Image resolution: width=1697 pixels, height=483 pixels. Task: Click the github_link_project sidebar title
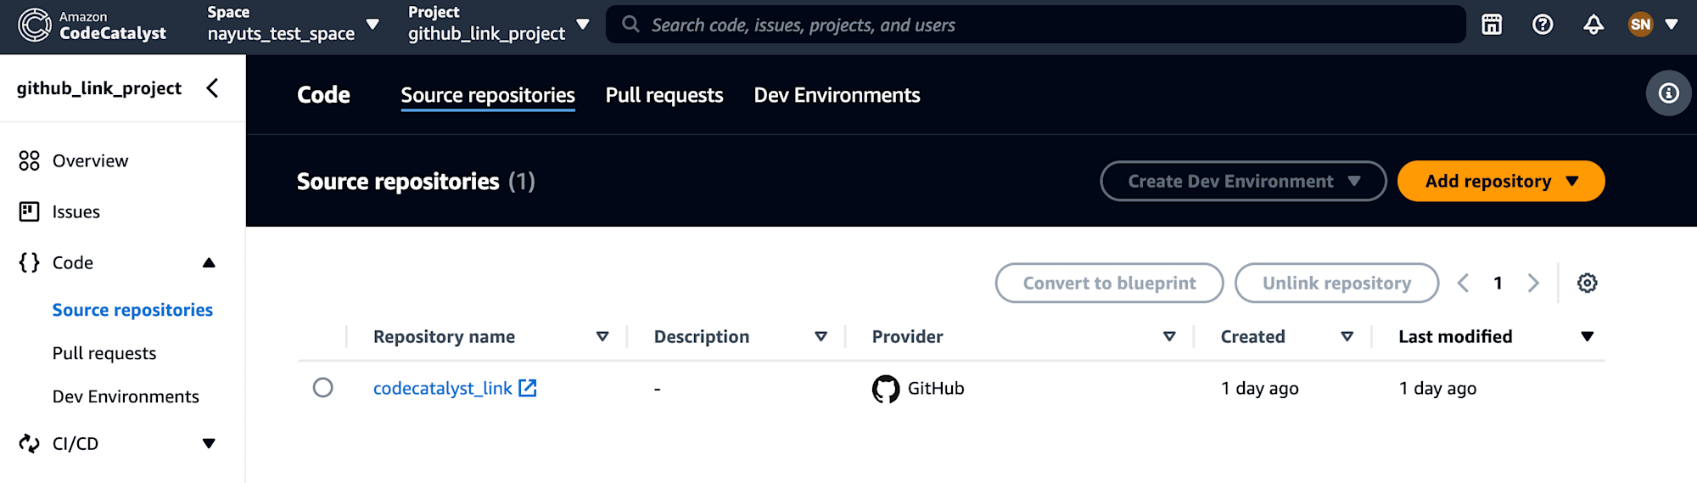click(99, 88)
